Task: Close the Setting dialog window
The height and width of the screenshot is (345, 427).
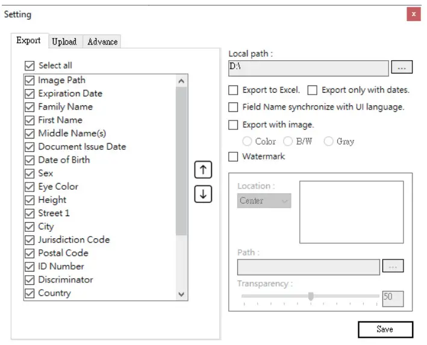Action: click(x=414, y=14)
